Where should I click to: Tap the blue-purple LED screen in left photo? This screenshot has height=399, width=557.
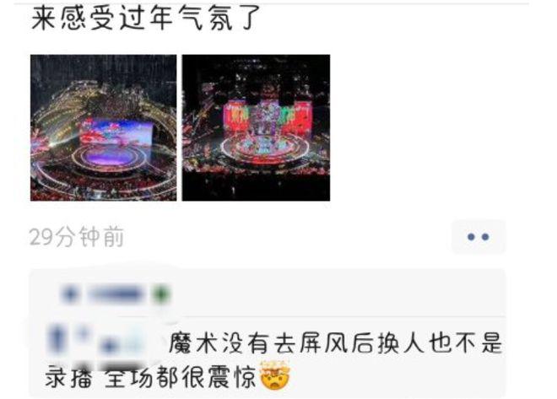point(116,132)
